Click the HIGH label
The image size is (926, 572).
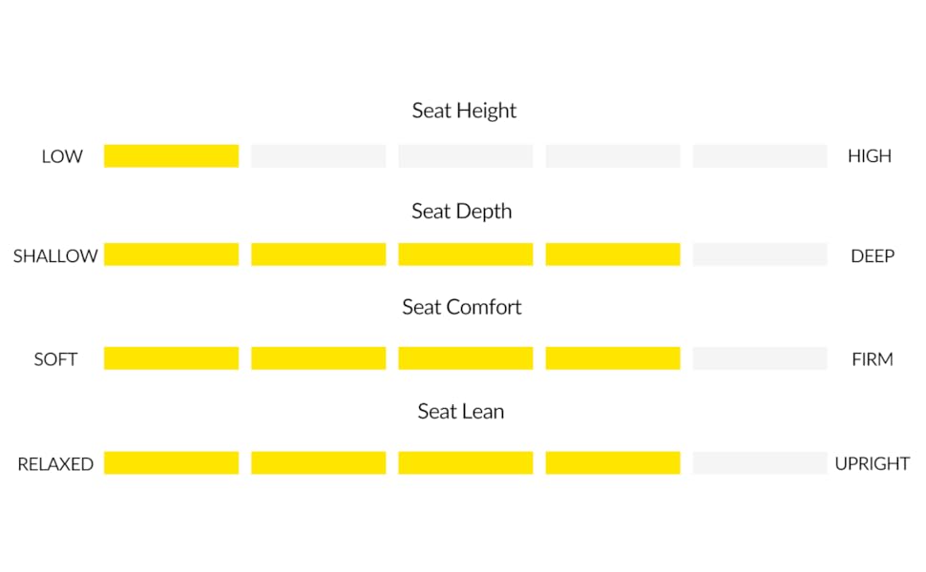pos(870,156)
